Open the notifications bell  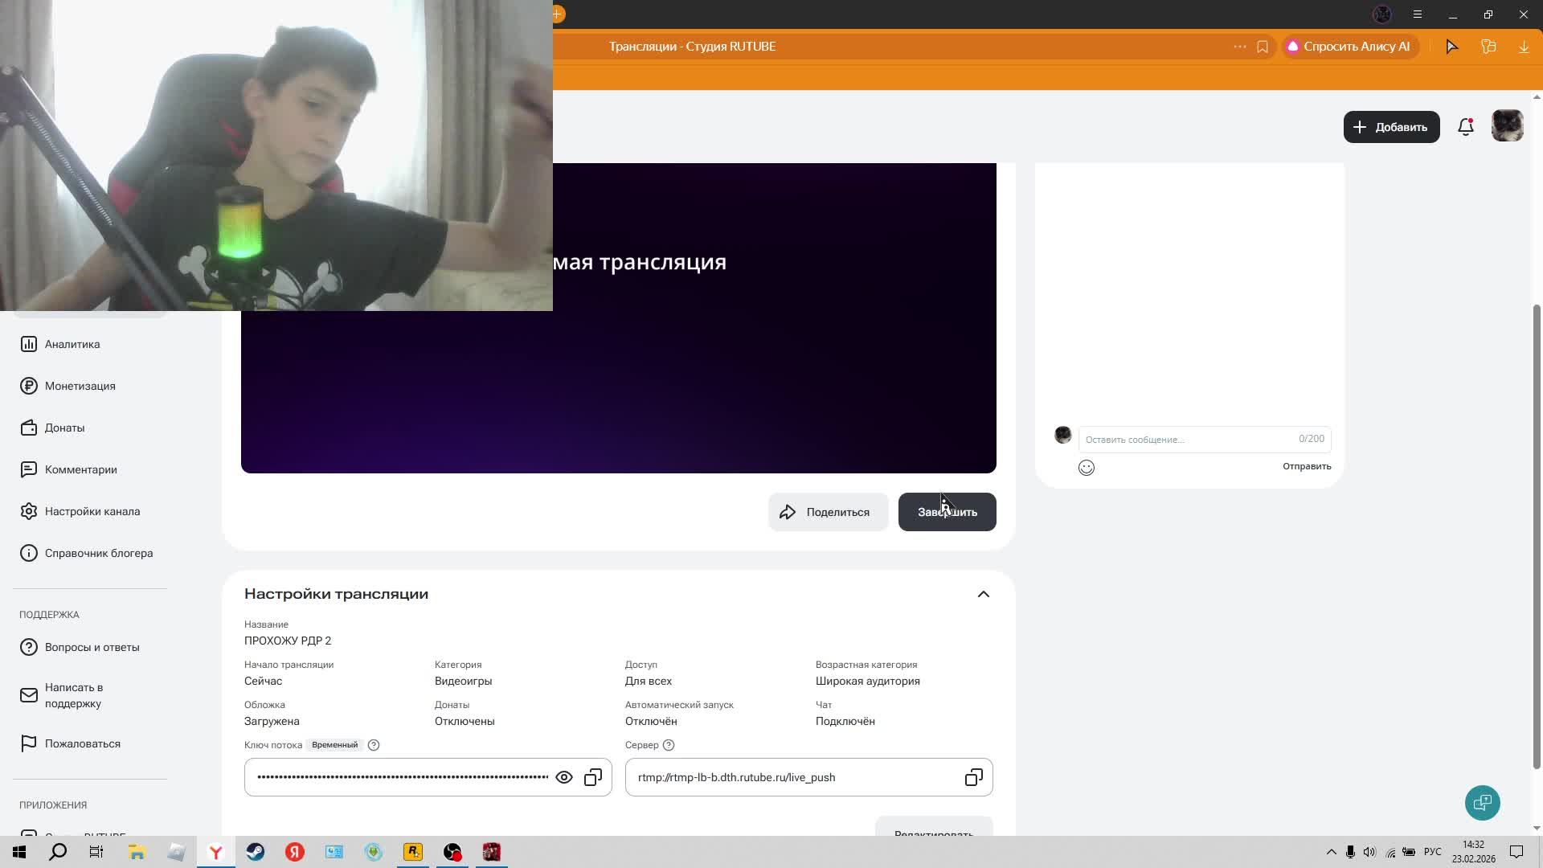[1465, 127]
